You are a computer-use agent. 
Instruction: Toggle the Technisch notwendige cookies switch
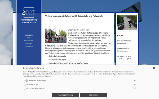pos(26,81)
